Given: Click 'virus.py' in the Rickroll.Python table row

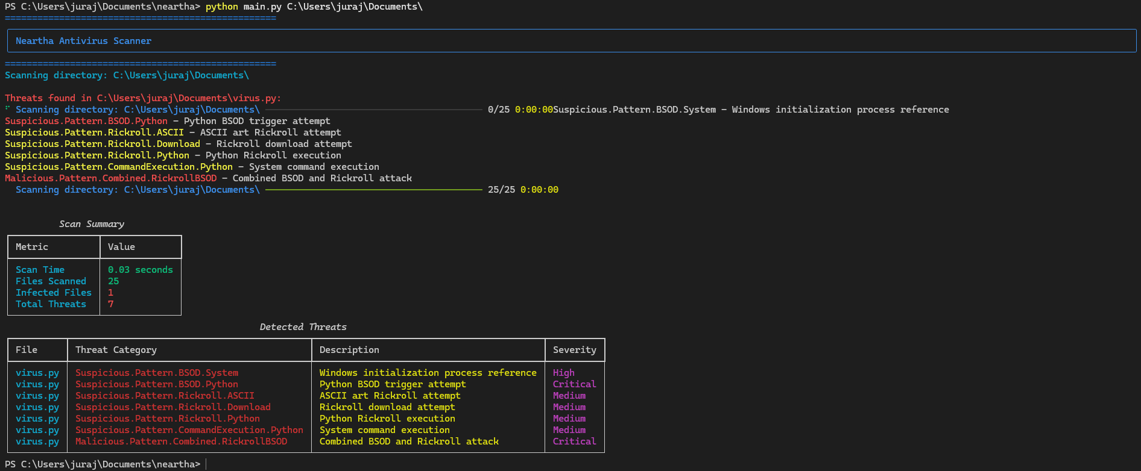Looking at the screenshot, I should 37,419.
